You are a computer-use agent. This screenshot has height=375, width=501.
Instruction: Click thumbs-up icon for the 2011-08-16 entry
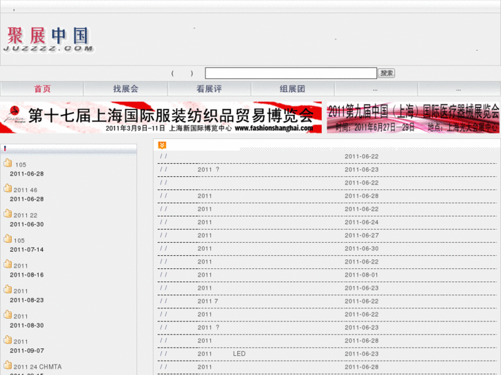pyautogui.click(x=8, y=264)
